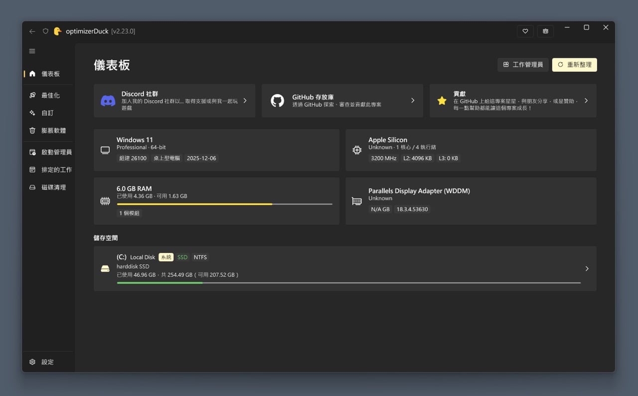This screenshot has height=396, width=638.
Task: Click the rocket icon beside 最佳化
Action: click(32, 95)
